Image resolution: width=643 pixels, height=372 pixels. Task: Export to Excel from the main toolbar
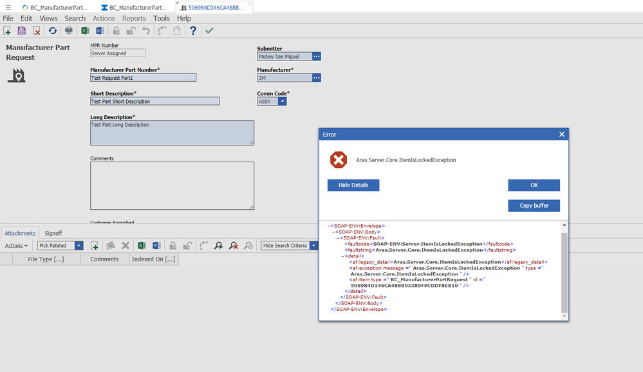(85, 31)
